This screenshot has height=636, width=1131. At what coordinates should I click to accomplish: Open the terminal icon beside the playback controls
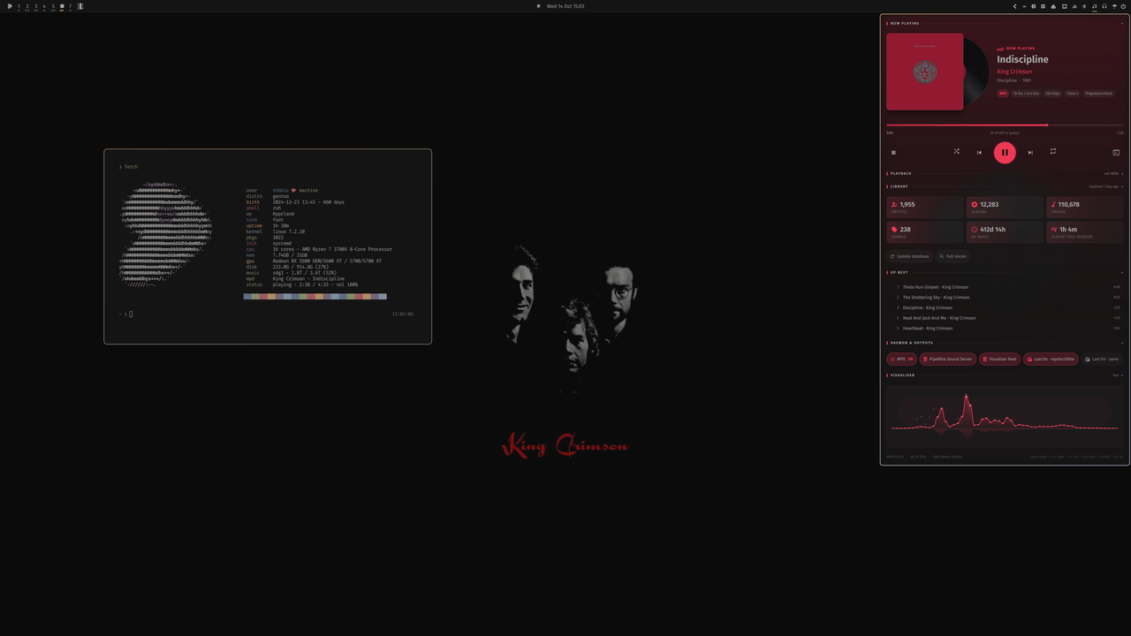click(x=1116, y=152)
